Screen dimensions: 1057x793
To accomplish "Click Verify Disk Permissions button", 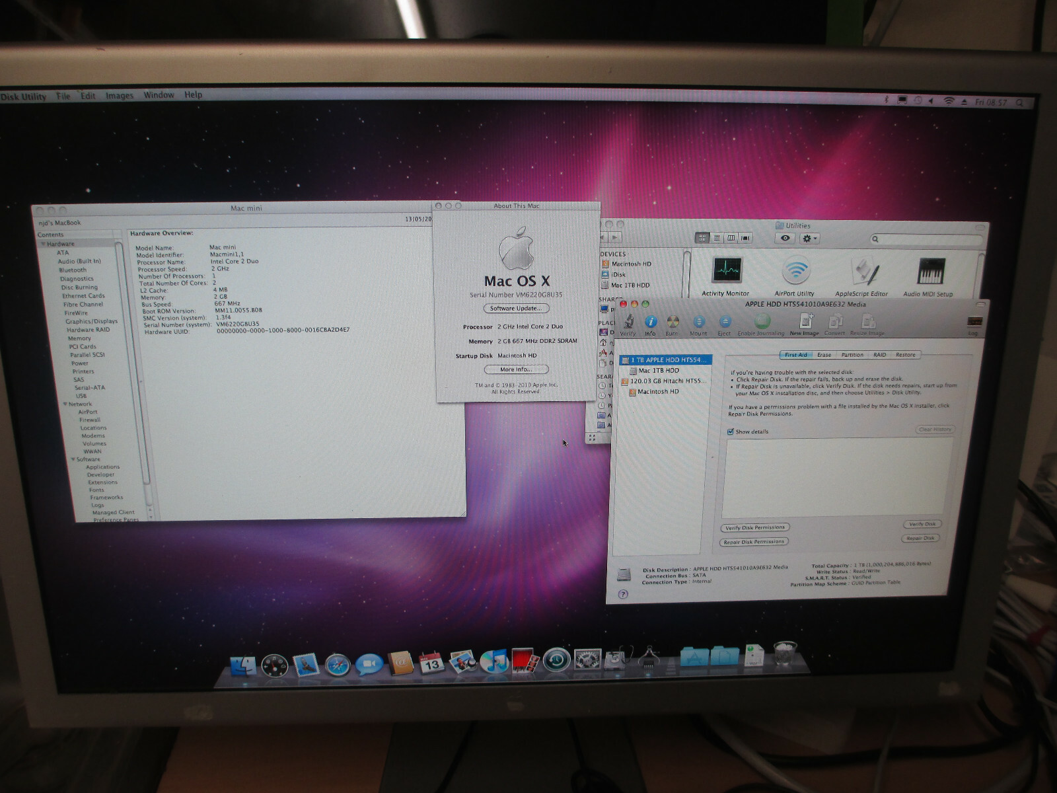I will (x=754, y=527).
